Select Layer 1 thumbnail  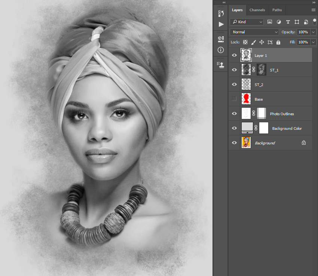[246, 55]
